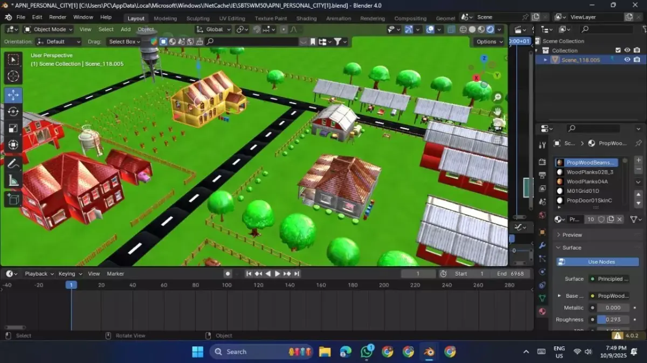
Task: Activate the Move tool
Action: (13, 95)
